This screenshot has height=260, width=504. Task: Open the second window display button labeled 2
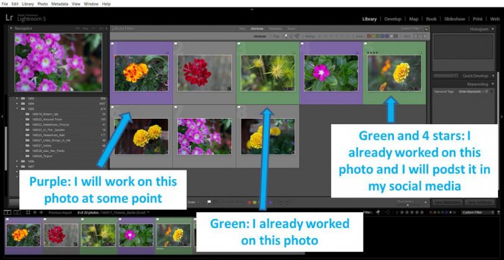17,212
